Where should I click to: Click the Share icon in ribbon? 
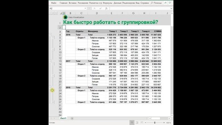coord(165,3)
